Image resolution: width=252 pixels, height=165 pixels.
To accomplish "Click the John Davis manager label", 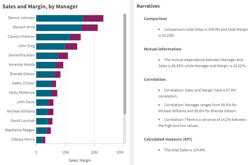I will [26, 102].
